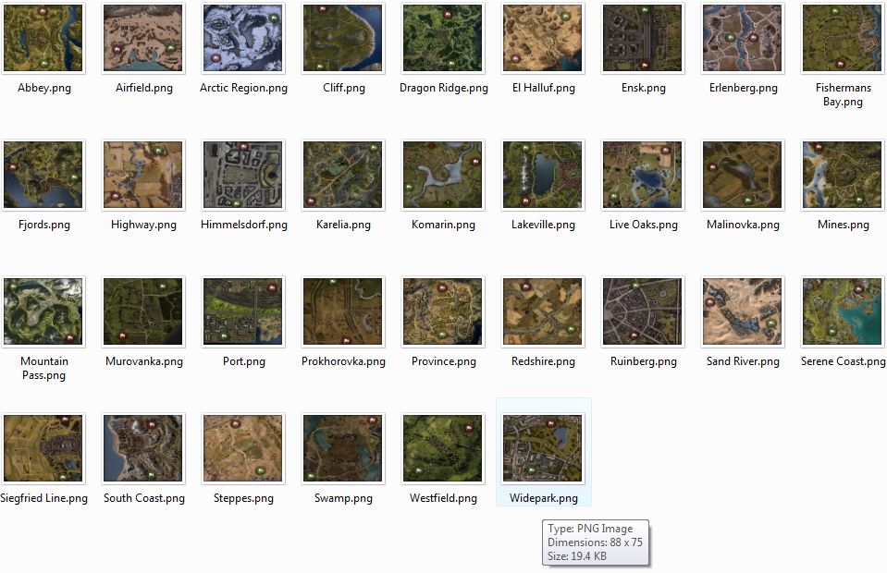Click the Swamp.png thumbnail image
The width and height of the screenshot is (887, 573).
pos(343,448)
